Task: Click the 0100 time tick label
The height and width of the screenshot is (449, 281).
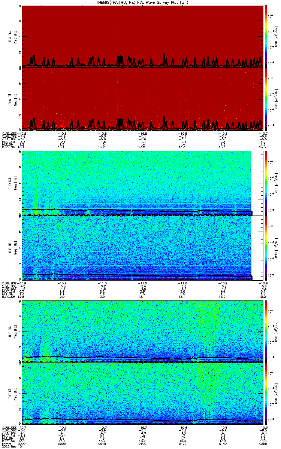Action: pos(142,443)
